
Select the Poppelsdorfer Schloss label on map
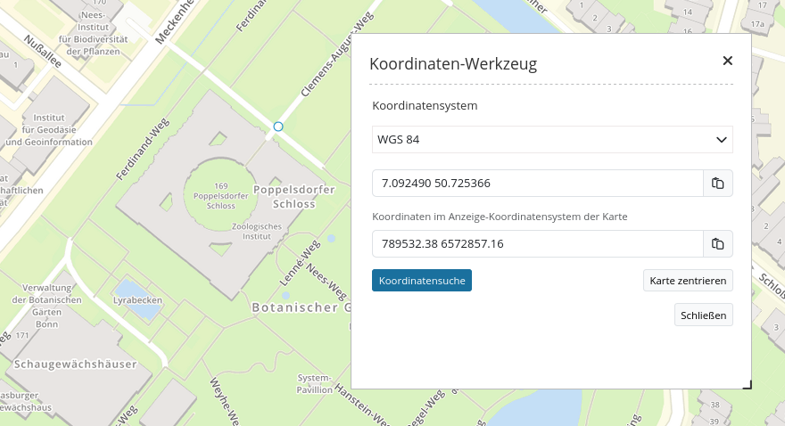293,197
